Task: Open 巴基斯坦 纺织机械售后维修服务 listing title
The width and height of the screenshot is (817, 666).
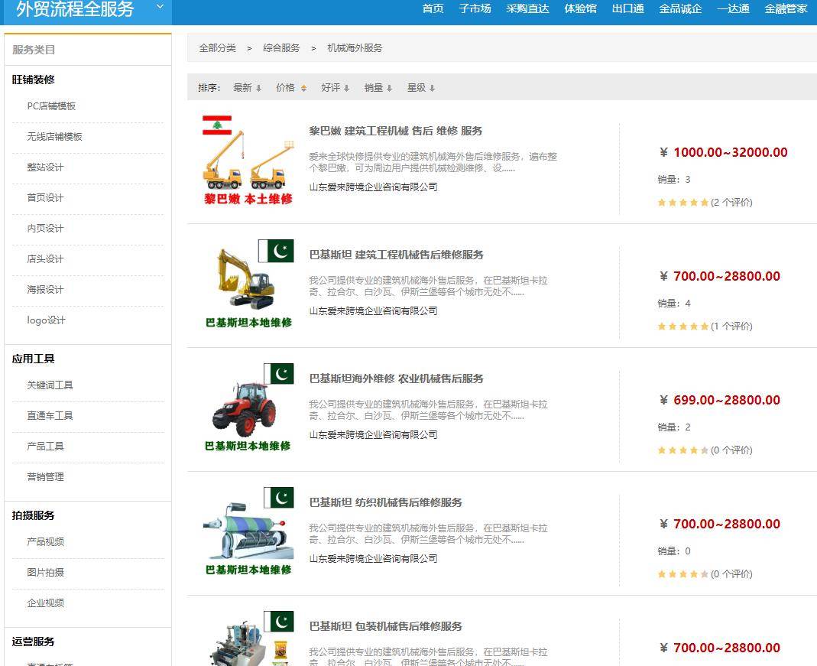Action: [x=385, y=502]
